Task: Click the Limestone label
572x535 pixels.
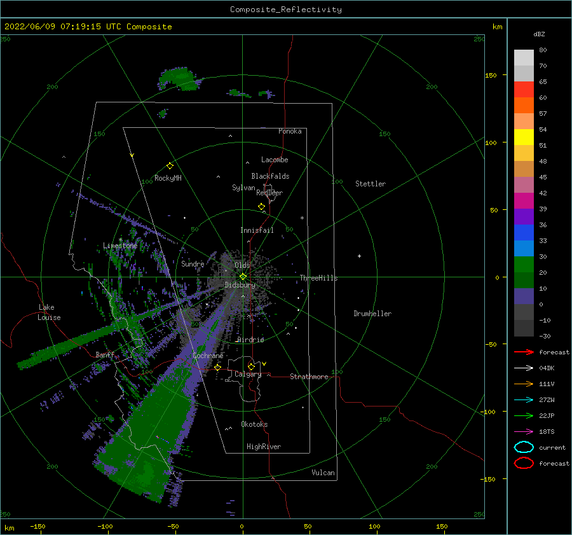Action: coord(120,246)
